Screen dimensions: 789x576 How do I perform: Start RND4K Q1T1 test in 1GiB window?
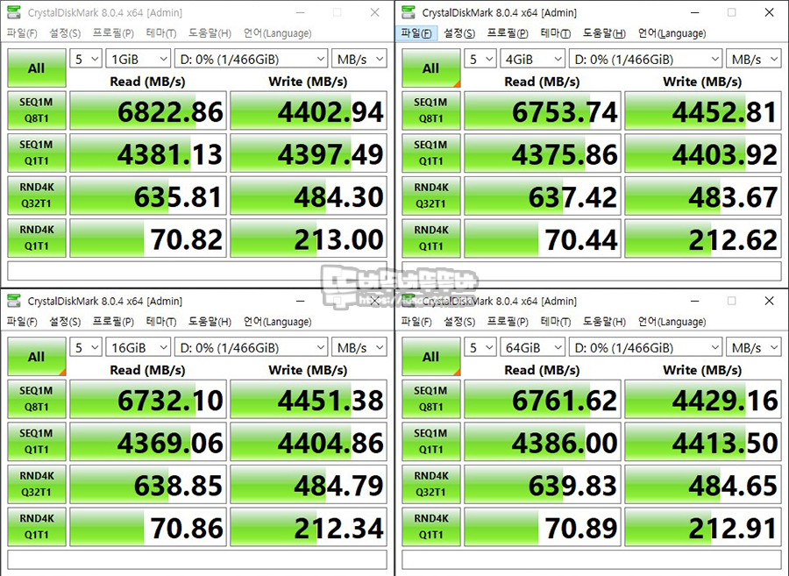point(36,238)
